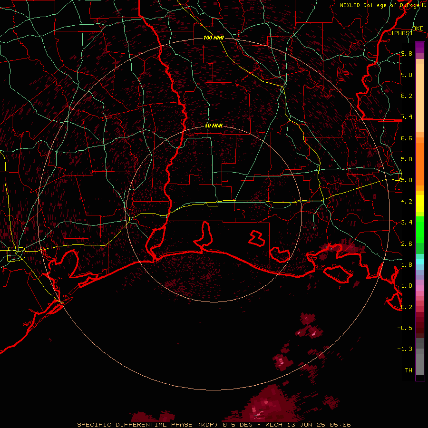Pick the yellow band of the color bar
428x428 pixels.
tap(420, 204)
